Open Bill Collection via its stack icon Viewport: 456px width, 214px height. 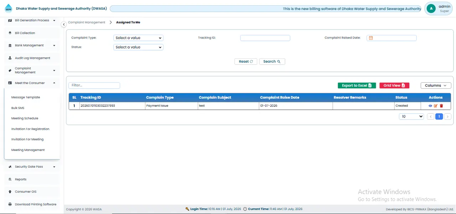click(10, 33)
